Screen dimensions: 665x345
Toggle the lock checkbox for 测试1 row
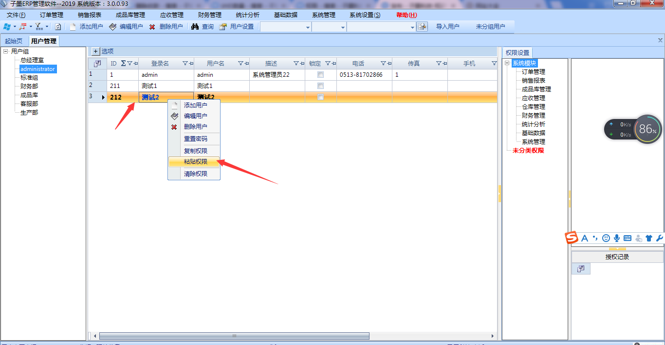pos(320,86)
